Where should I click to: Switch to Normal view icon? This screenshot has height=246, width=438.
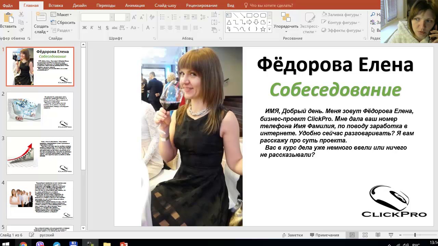[x=352, y=235]
